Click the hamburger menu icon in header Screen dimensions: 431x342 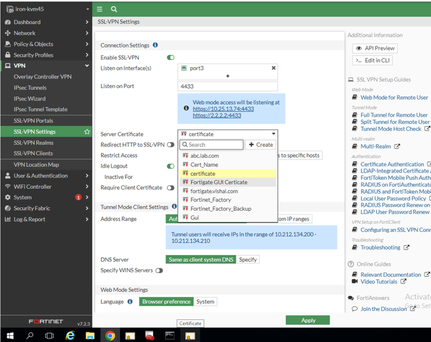coord(99,9)
